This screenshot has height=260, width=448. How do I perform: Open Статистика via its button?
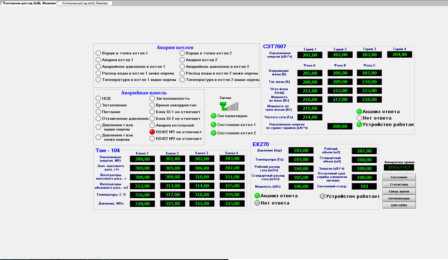[399, 184]
